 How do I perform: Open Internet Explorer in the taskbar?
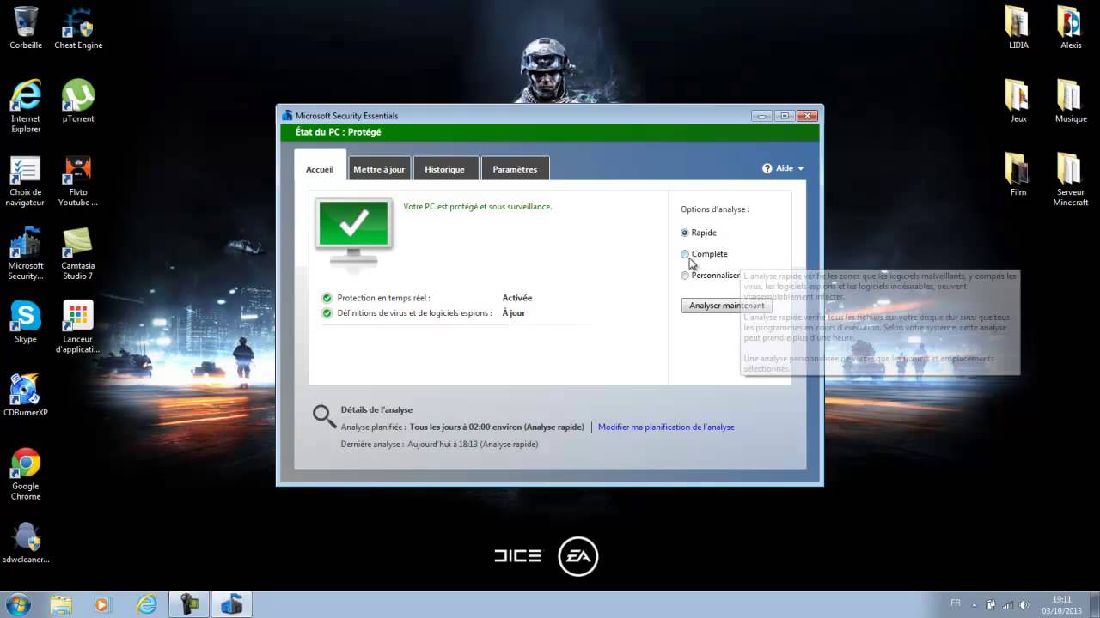(x=147, y=604)
